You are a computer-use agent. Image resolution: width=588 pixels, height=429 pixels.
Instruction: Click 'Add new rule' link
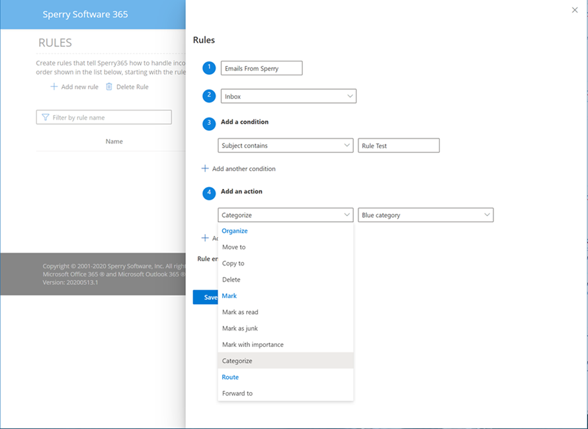[x=79, y=87]
